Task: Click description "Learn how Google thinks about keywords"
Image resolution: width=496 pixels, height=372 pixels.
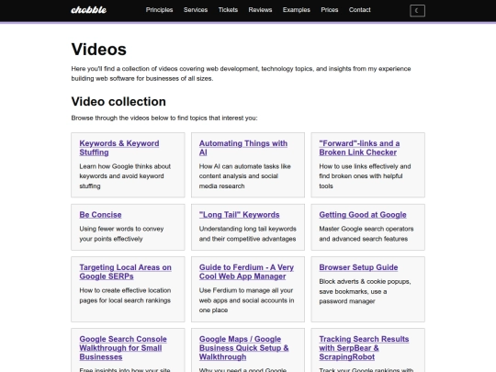Action: [125, 176]
